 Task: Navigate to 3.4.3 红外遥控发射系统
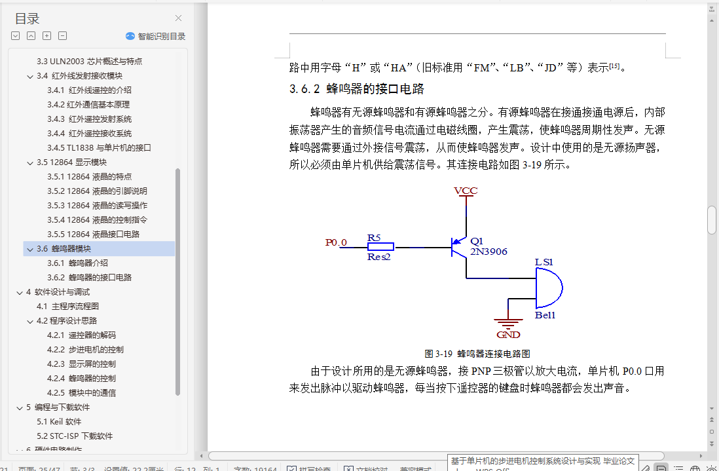pos(90,119)
